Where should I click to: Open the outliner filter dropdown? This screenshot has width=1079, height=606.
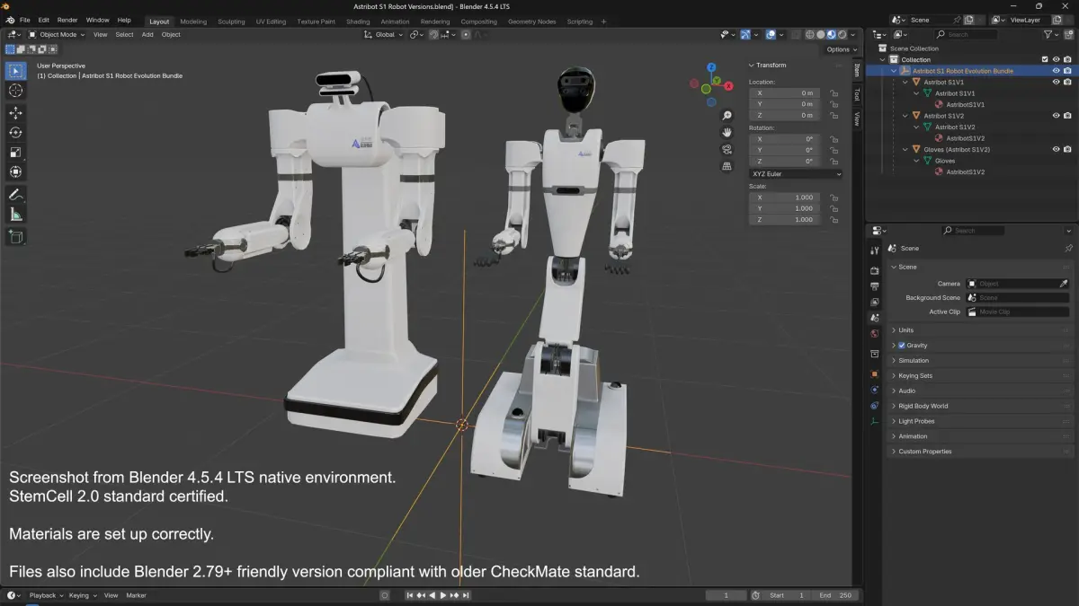pos(1051,34)
